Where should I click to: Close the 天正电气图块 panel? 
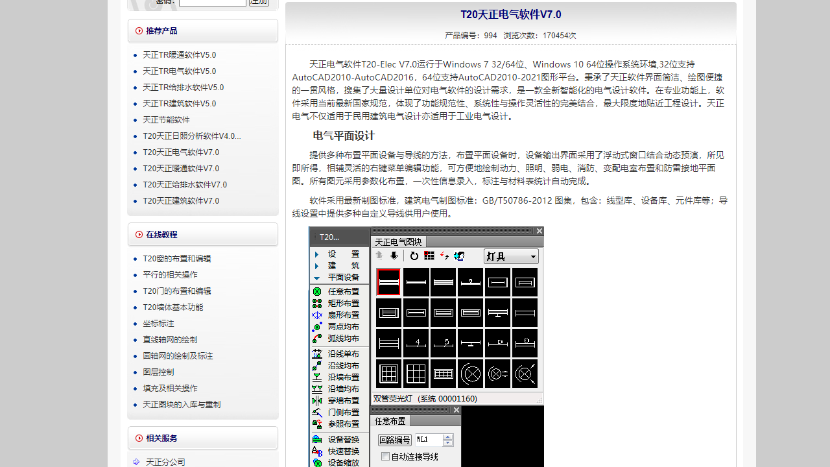(x=539, y=231)
